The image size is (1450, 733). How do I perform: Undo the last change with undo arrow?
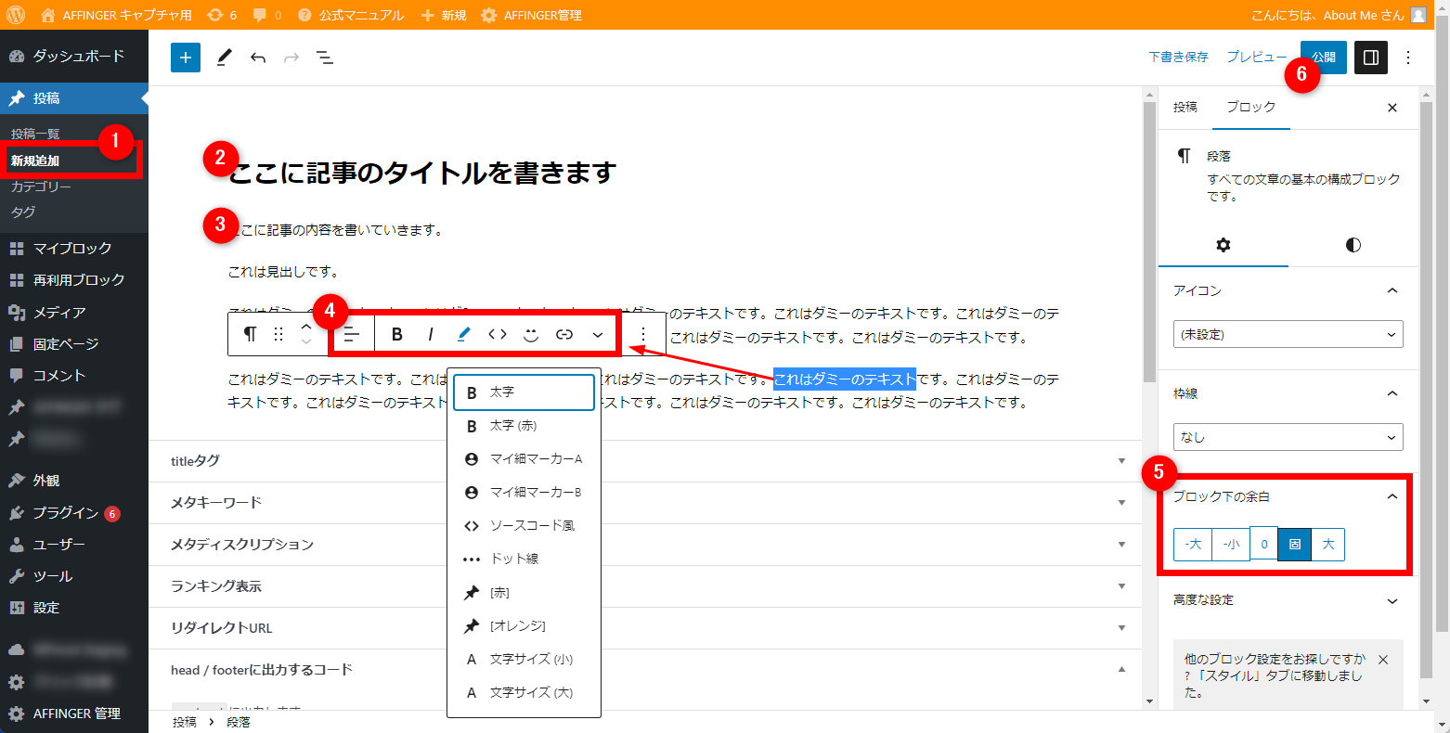[258, 58]
